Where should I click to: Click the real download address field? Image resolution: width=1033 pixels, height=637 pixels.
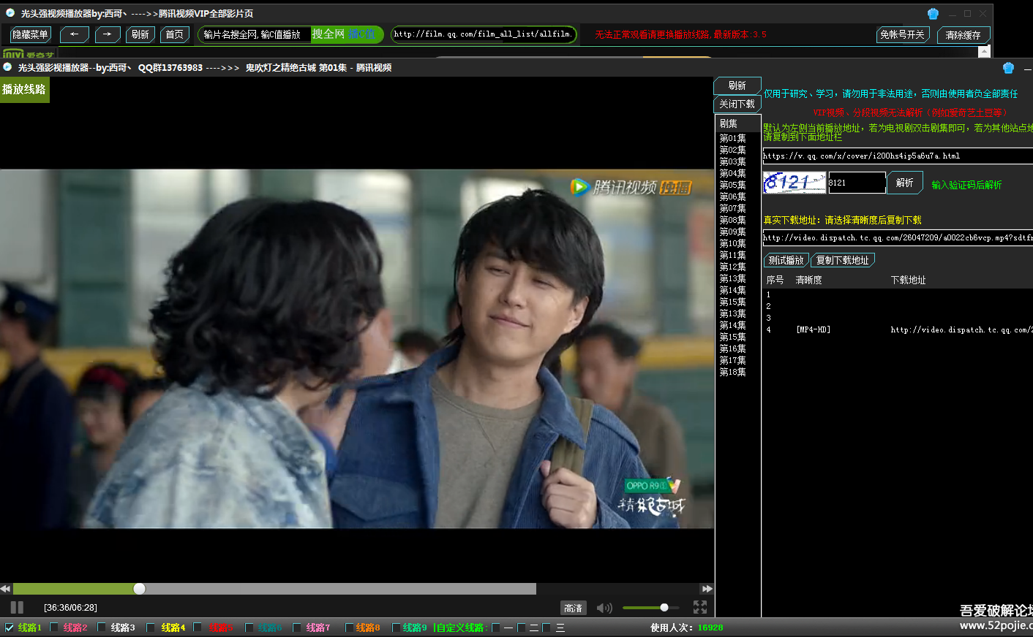(898, 237)
